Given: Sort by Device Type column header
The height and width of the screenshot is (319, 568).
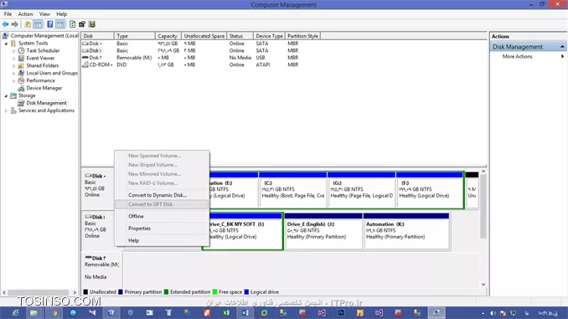Looking at the screenshot, I should click(269, 36).
